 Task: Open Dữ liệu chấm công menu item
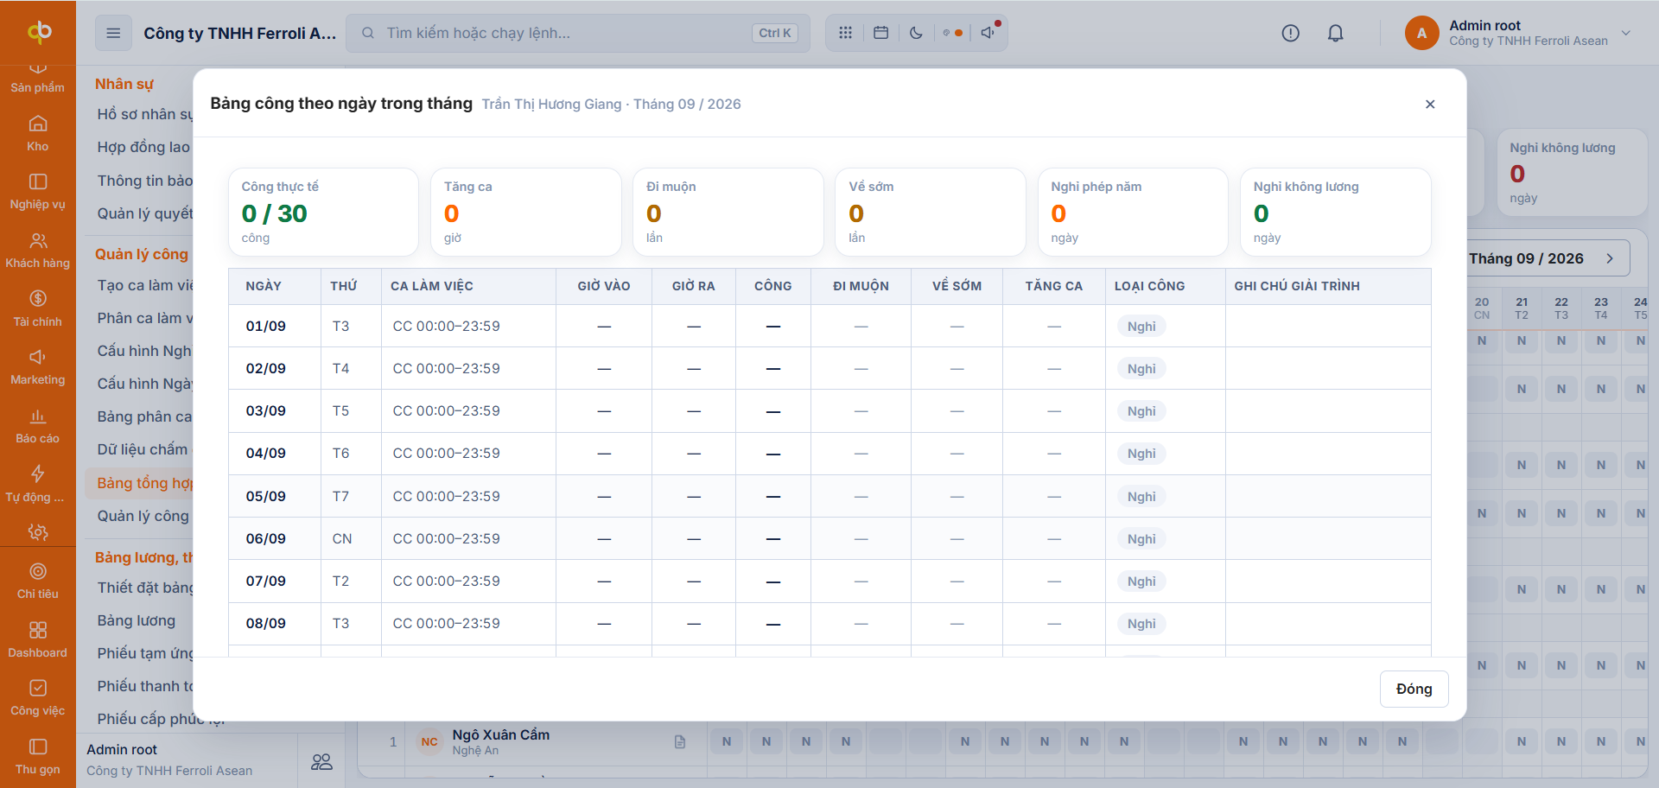[x=143, y=449]
